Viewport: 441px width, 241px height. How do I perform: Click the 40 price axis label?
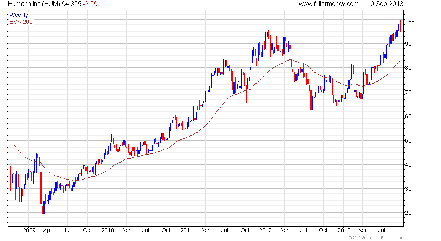pos(408,165)
